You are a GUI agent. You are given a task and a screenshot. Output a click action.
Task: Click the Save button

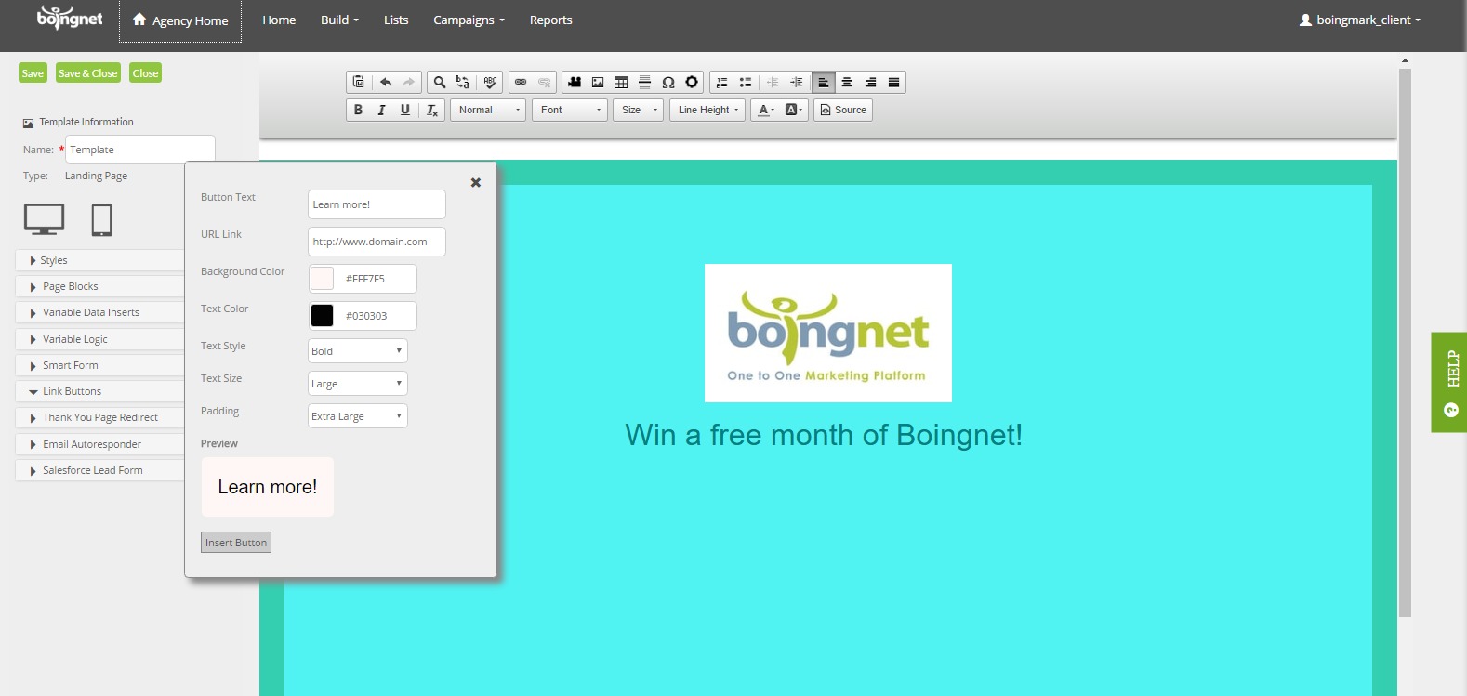tap(33, 73)
